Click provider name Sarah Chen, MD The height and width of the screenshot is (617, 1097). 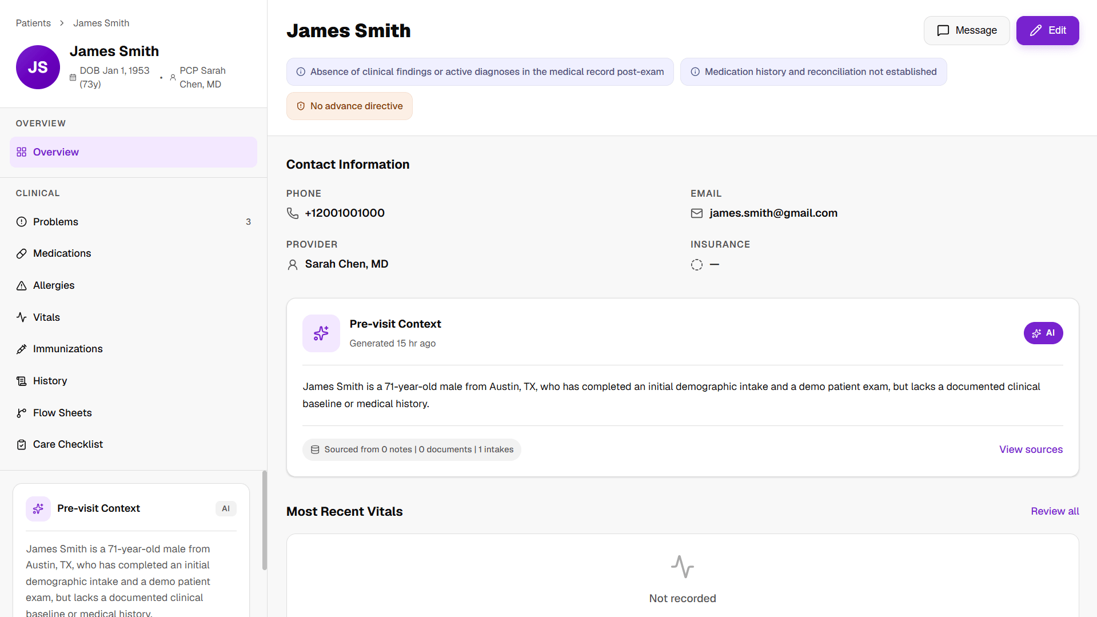coord(346,265)
